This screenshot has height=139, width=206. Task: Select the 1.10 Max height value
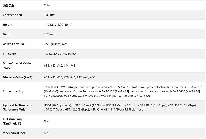59,25
